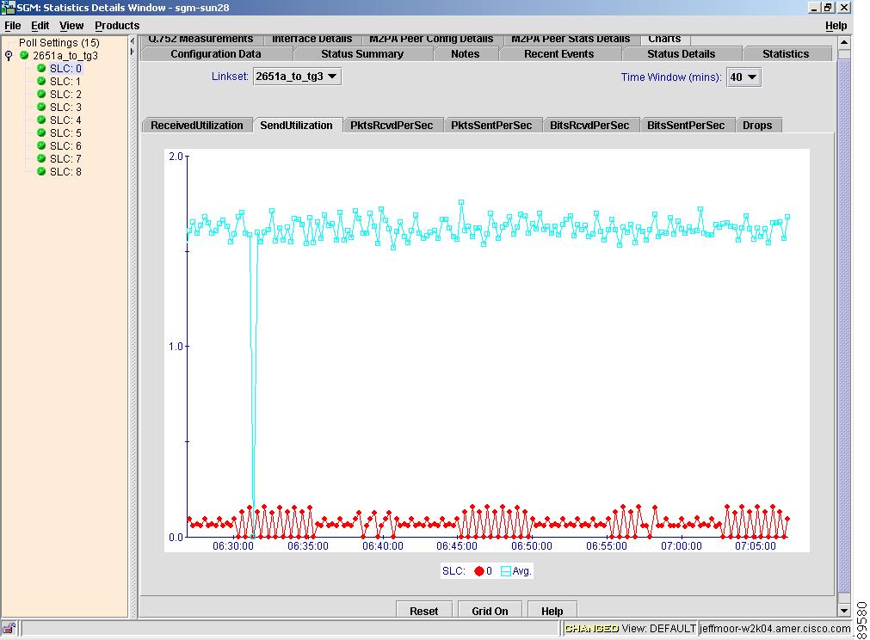Click the vertical scrollbar on the right side

843,327
